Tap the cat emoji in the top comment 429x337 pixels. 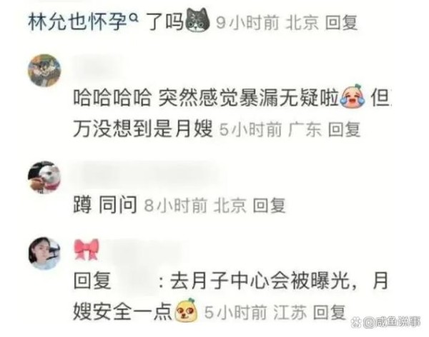click(197, 20)
